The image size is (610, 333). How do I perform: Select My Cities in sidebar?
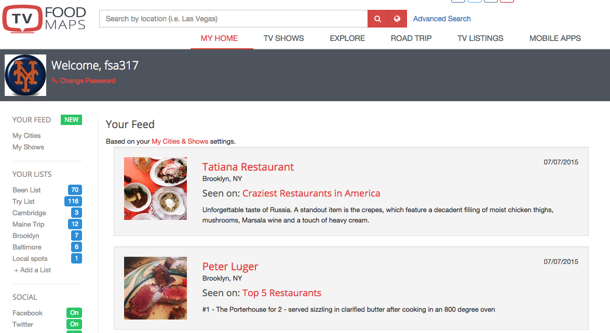pos(26,135)
